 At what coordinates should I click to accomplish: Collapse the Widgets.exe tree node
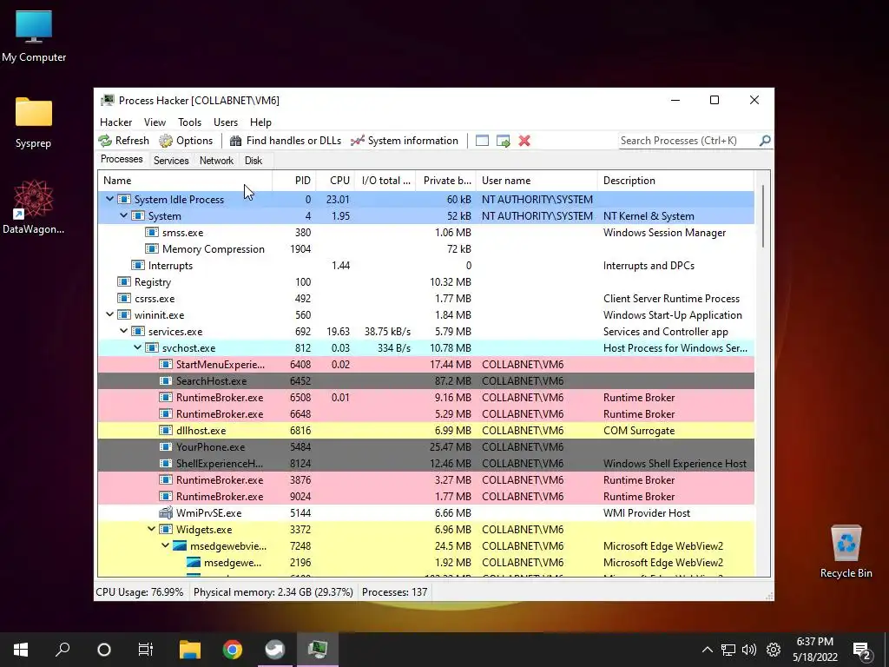pos(151,529)
